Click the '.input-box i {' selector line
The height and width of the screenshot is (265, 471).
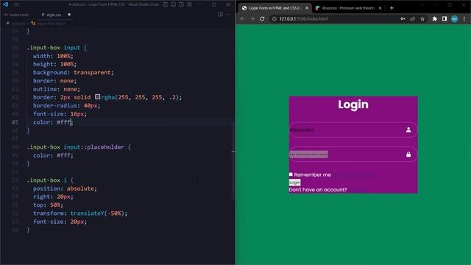[x=50, y=180]
